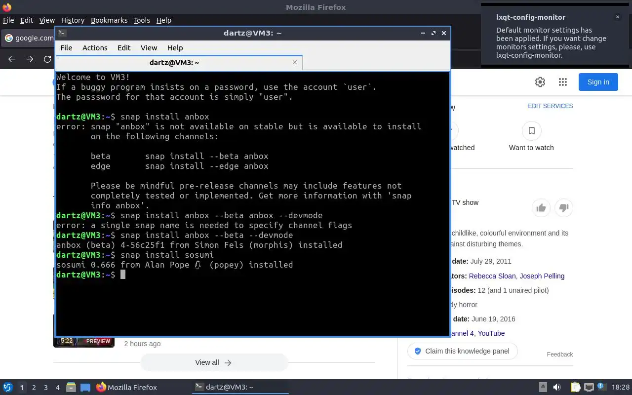The image size is (632, 395).
Task: Click the network tray icon
Action: click(x=589, y=388)
